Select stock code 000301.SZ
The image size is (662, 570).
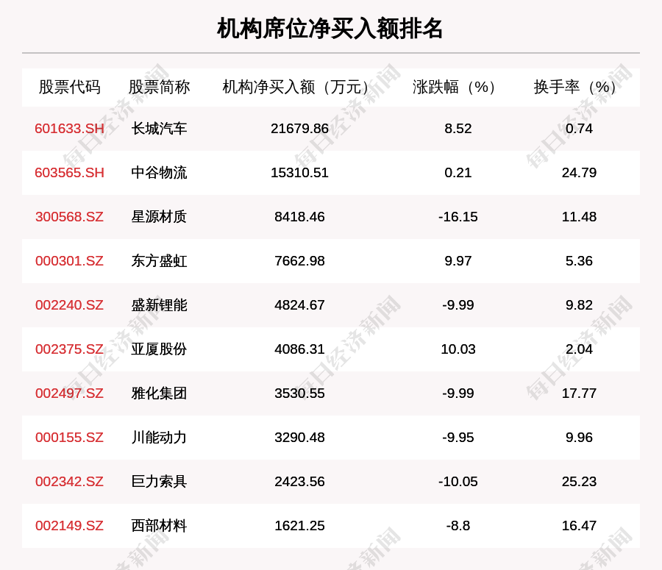pyautogui.click(x=70, y=261)
